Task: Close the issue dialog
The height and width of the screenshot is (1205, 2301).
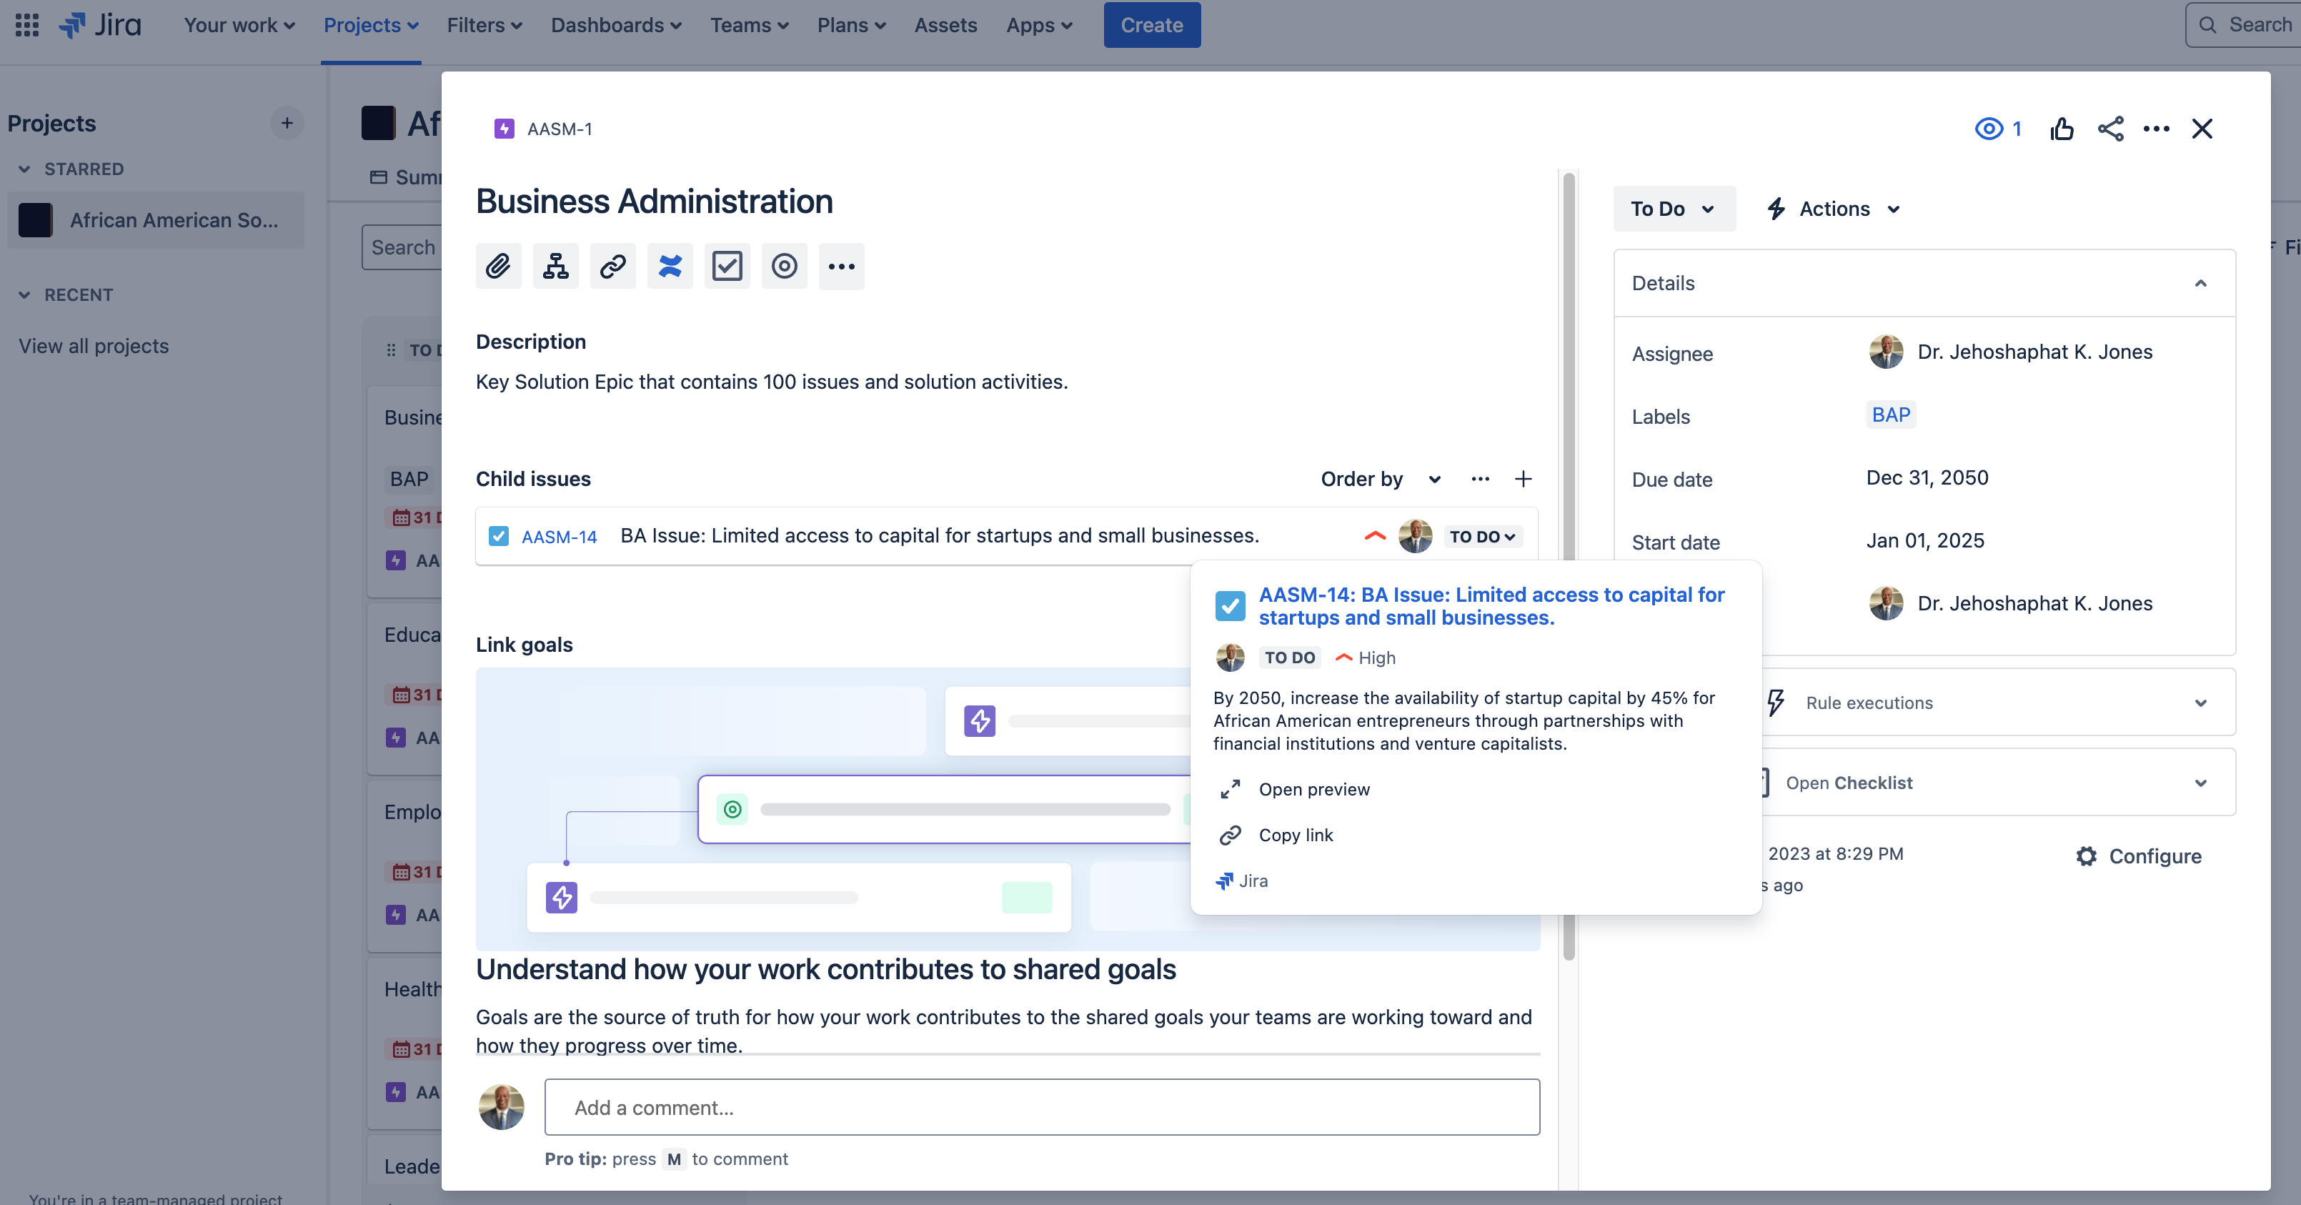Action: [2202, 129]
